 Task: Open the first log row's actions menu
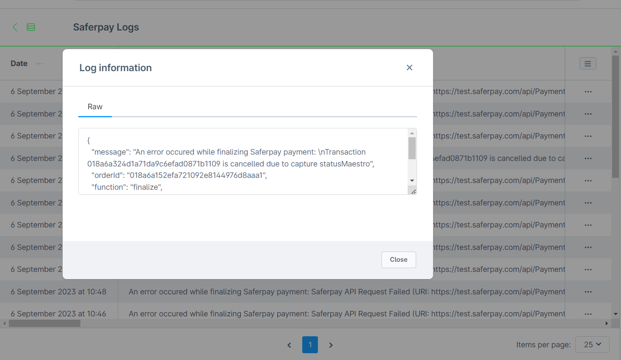(x=588, y=91)
